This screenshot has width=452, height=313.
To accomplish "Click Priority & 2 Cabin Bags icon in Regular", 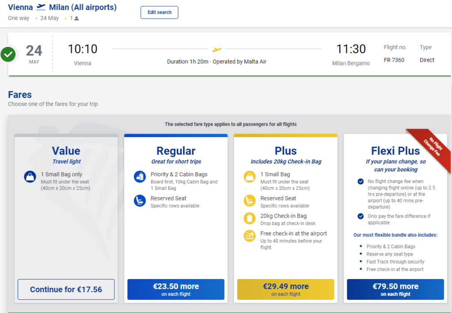I will 140,177.
